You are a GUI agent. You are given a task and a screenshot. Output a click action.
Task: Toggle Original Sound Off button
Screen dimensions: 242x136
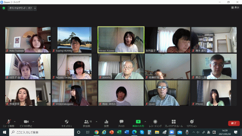point(20,8)
